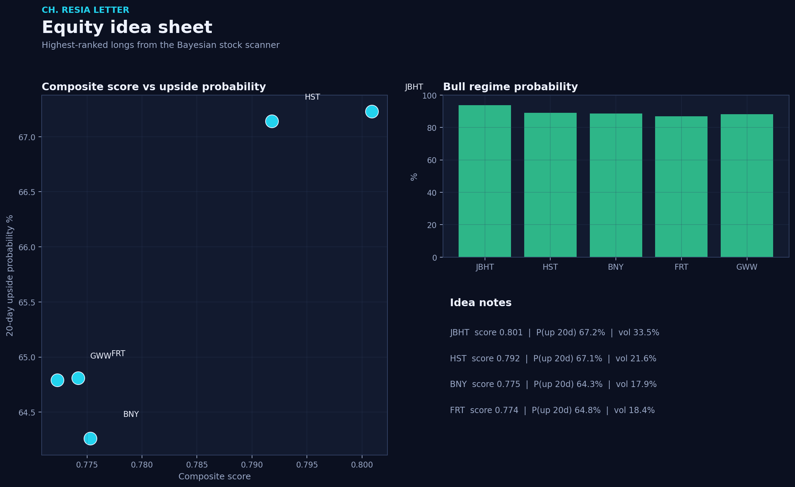Click the 65.0 y-axis tick label

27,358
